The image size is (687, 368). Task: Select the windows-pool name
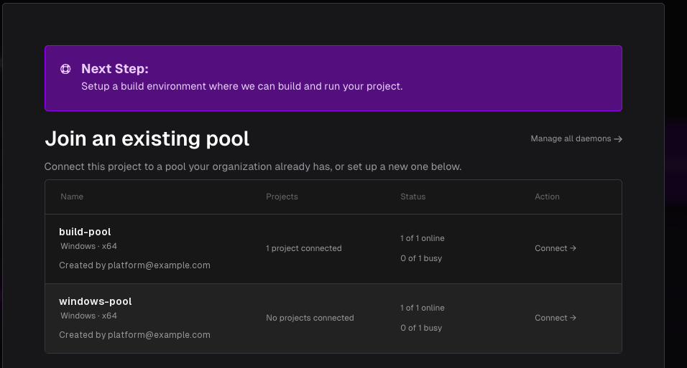point(96,301)
